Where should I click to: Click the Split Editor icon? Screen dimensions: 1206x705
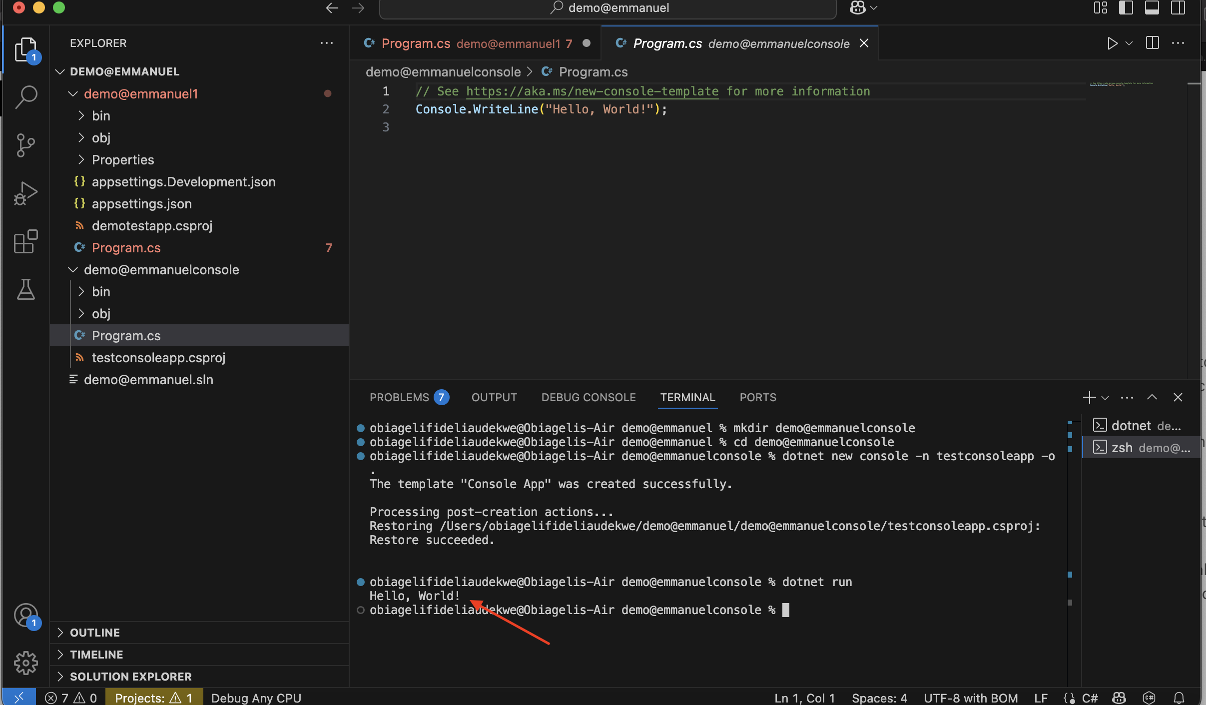[x=1153, y=43]
